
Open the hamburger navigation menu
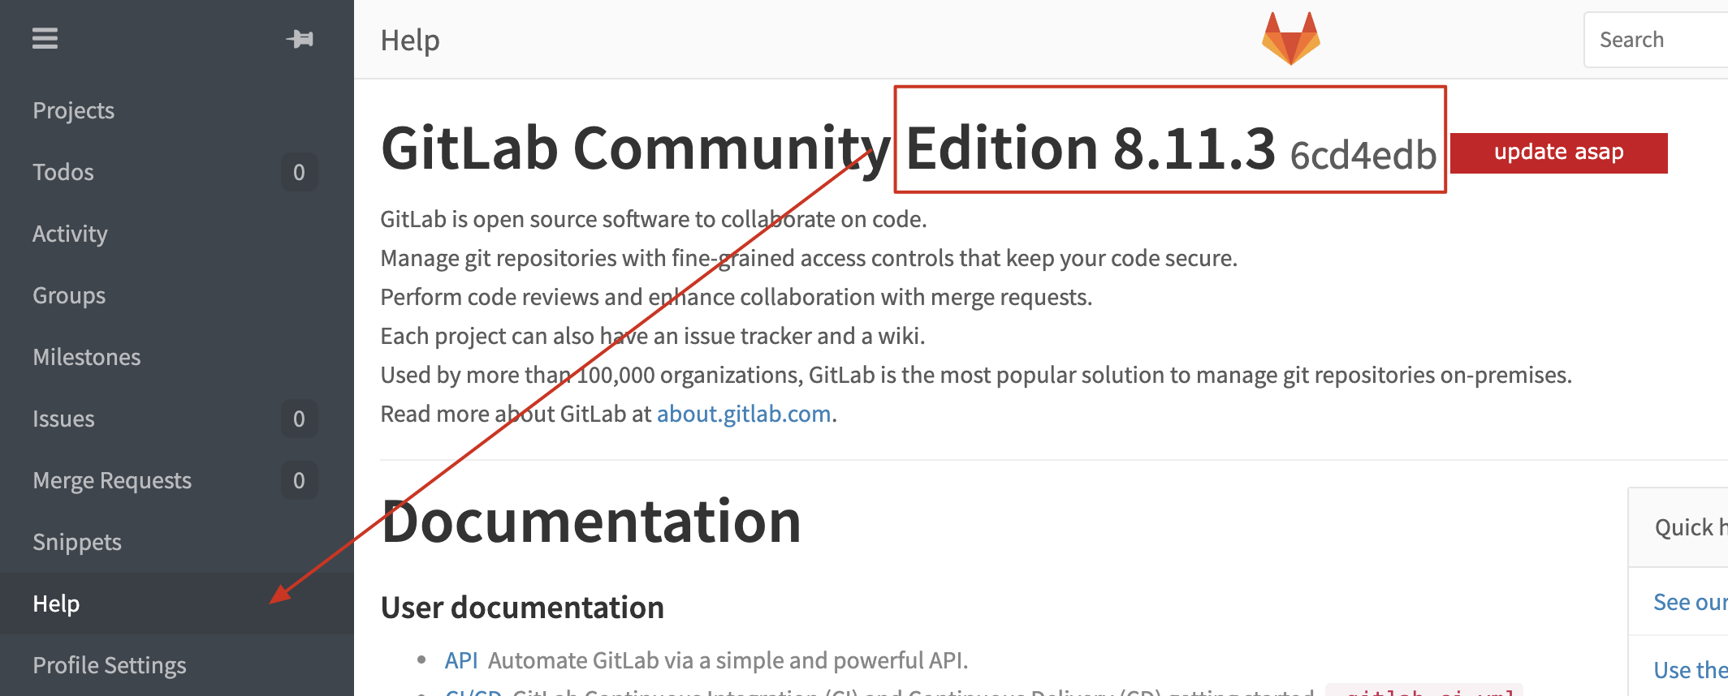point(45,38)
